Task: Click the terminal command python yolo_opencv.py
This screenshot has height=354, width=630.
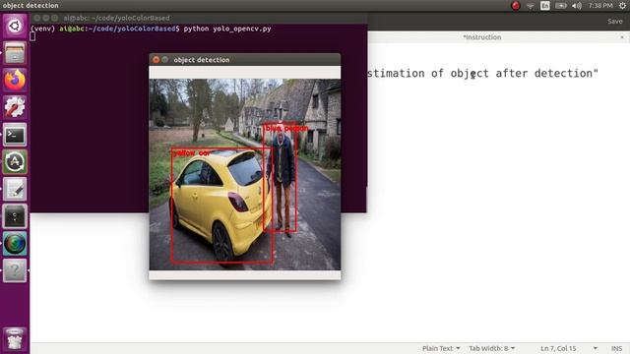Action: pyautogui.click(x=227, y=29)
